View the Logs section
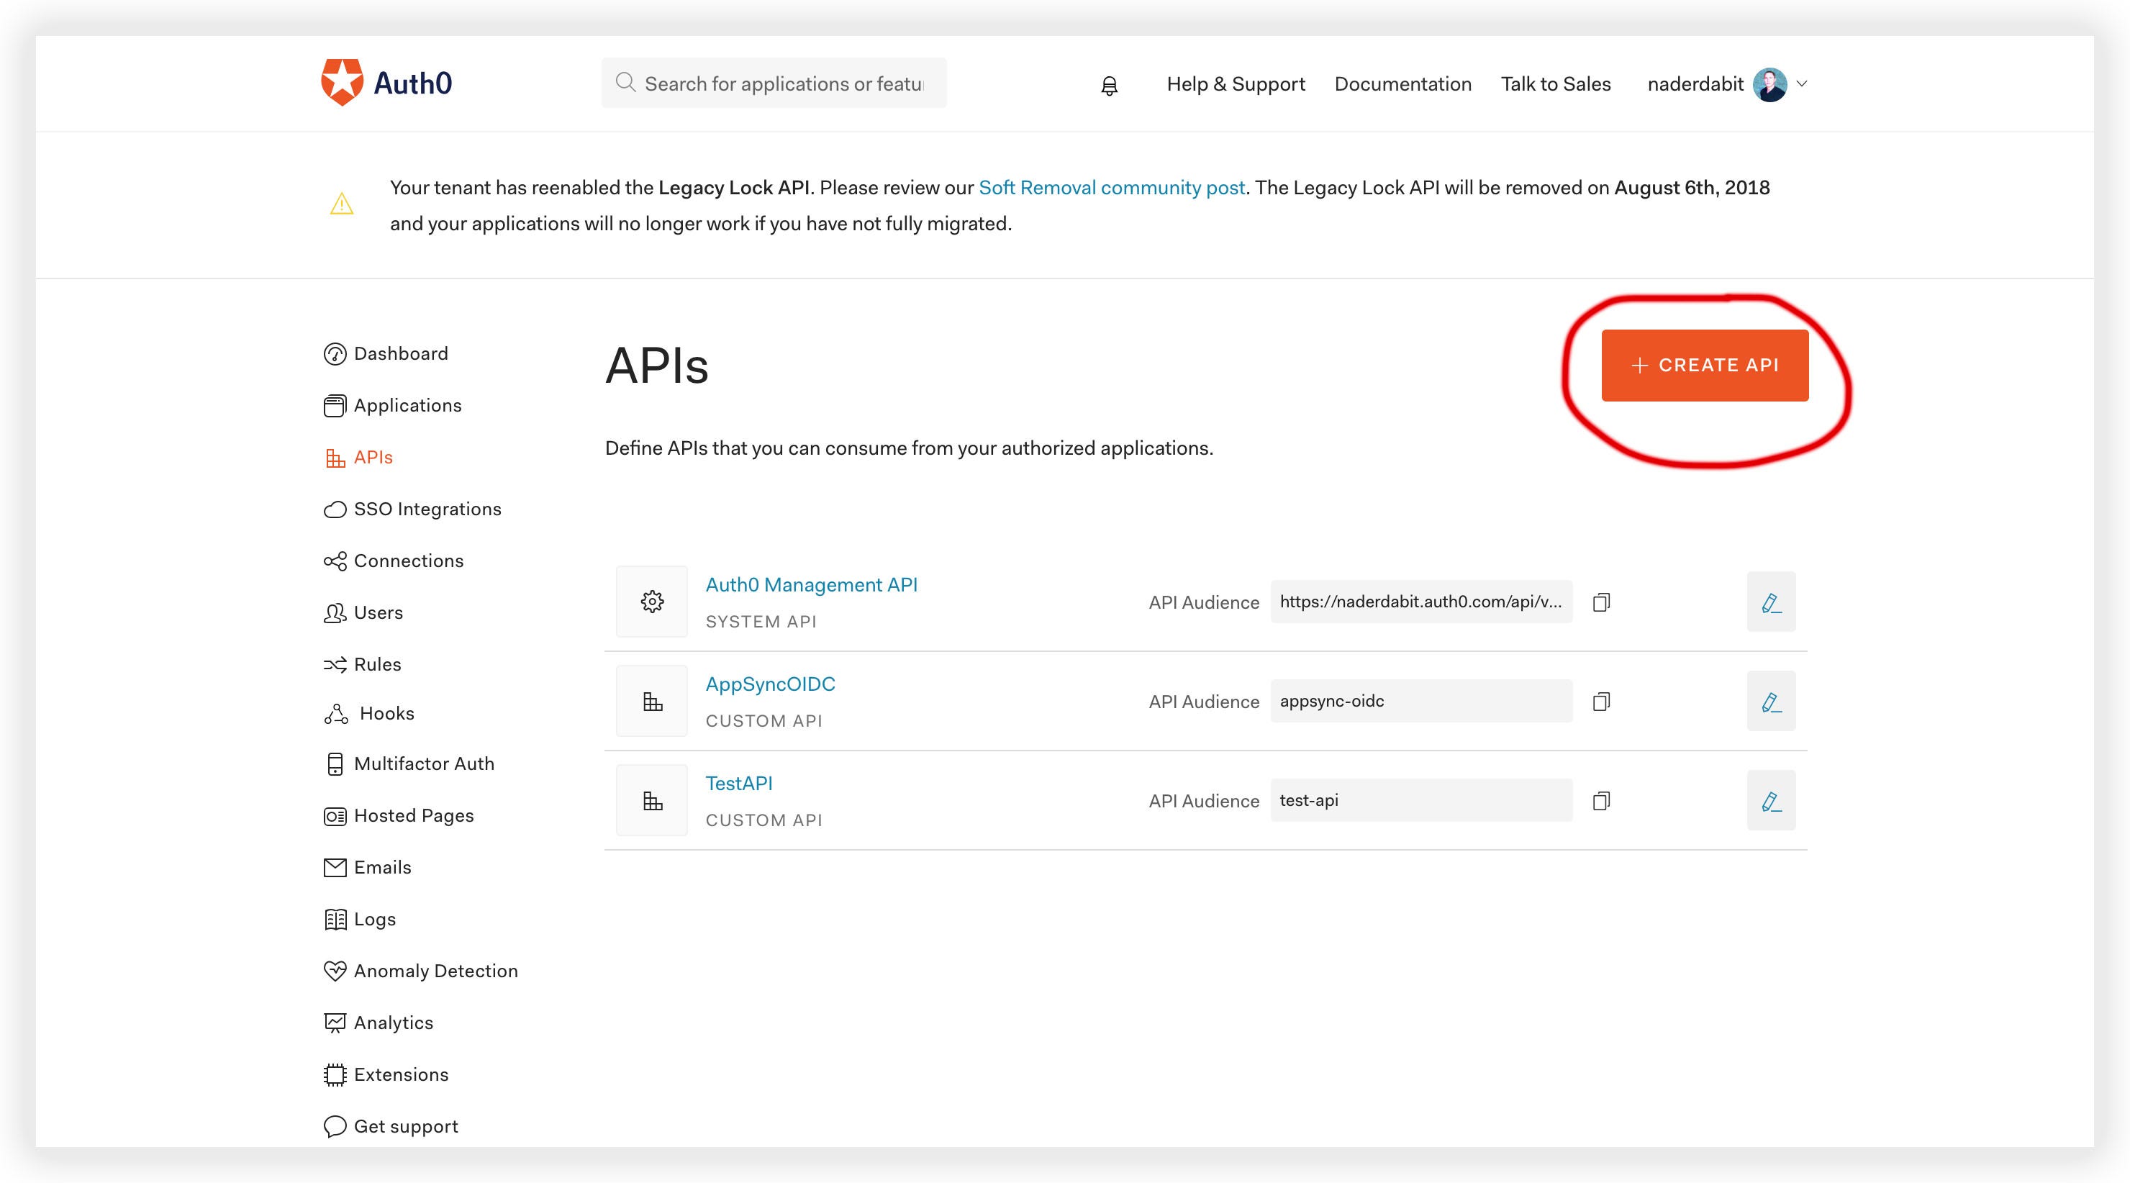2130x1183 pixels. pyautogui.click(x=360, y=920)
